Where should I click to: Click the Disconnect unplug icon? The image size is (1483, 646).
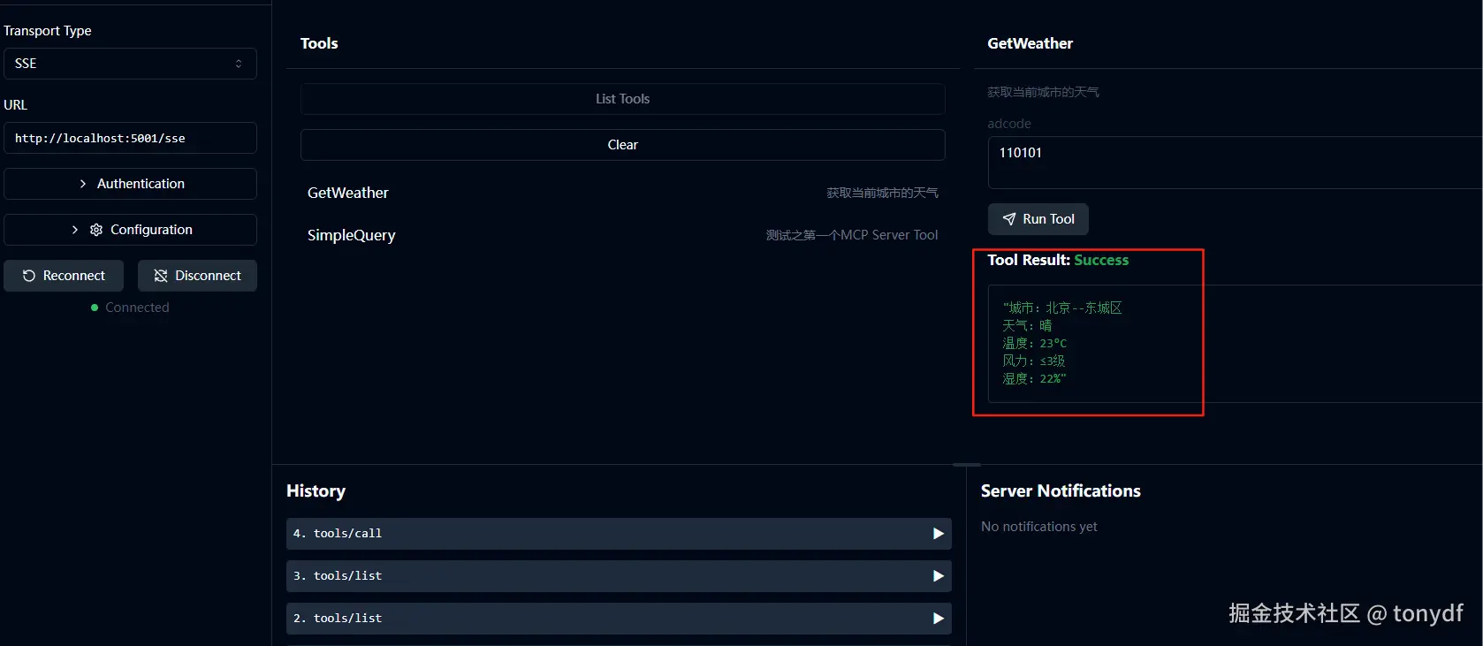pyautogui.click(x=161, y=276)
